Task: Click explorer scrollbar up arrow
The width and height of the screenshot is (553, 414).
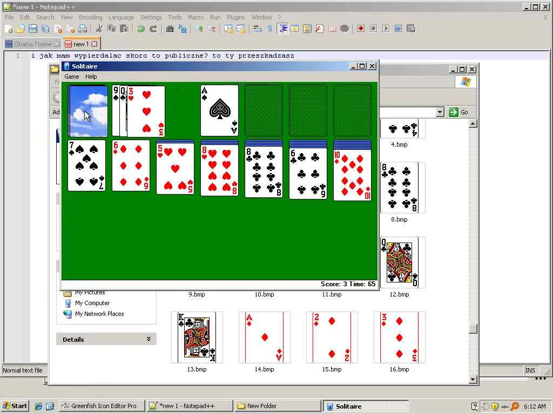Action: [473, 123]
